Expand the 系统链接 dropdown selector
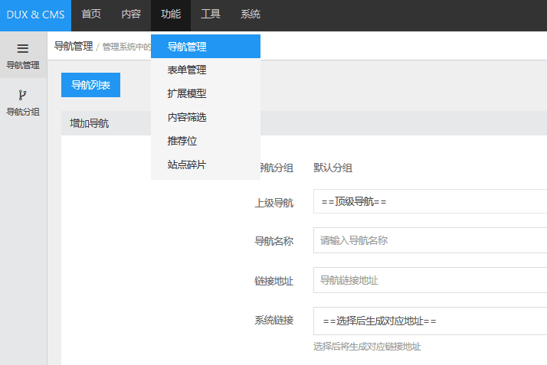Screen dimensions: 547x365 (430, 321)
